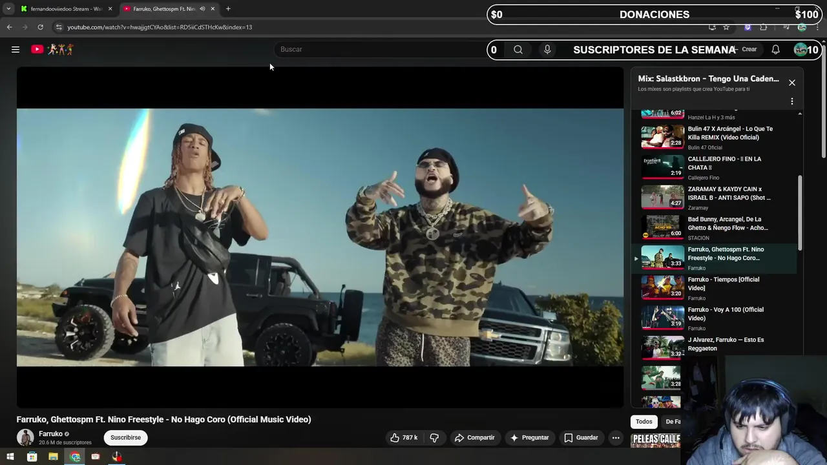
Task: Dislike the video with thumbs down
Action: pos(434,437)
